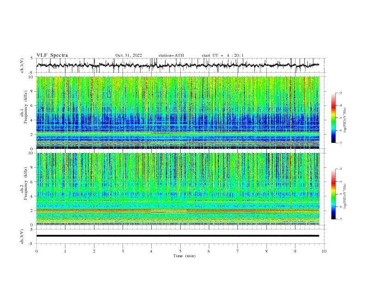
Task: Click the bright 2 kHz band in ch.2 spectrogram
Action: click(x=177, y=210)
